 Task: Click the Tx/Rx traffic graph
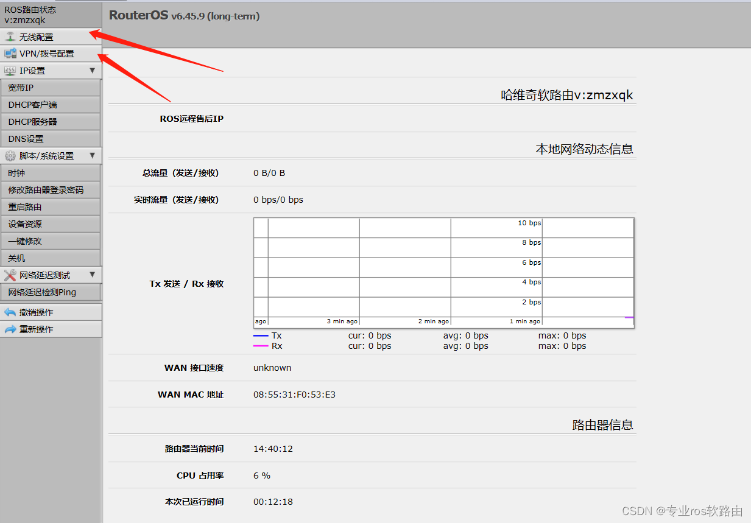(444, 273)
